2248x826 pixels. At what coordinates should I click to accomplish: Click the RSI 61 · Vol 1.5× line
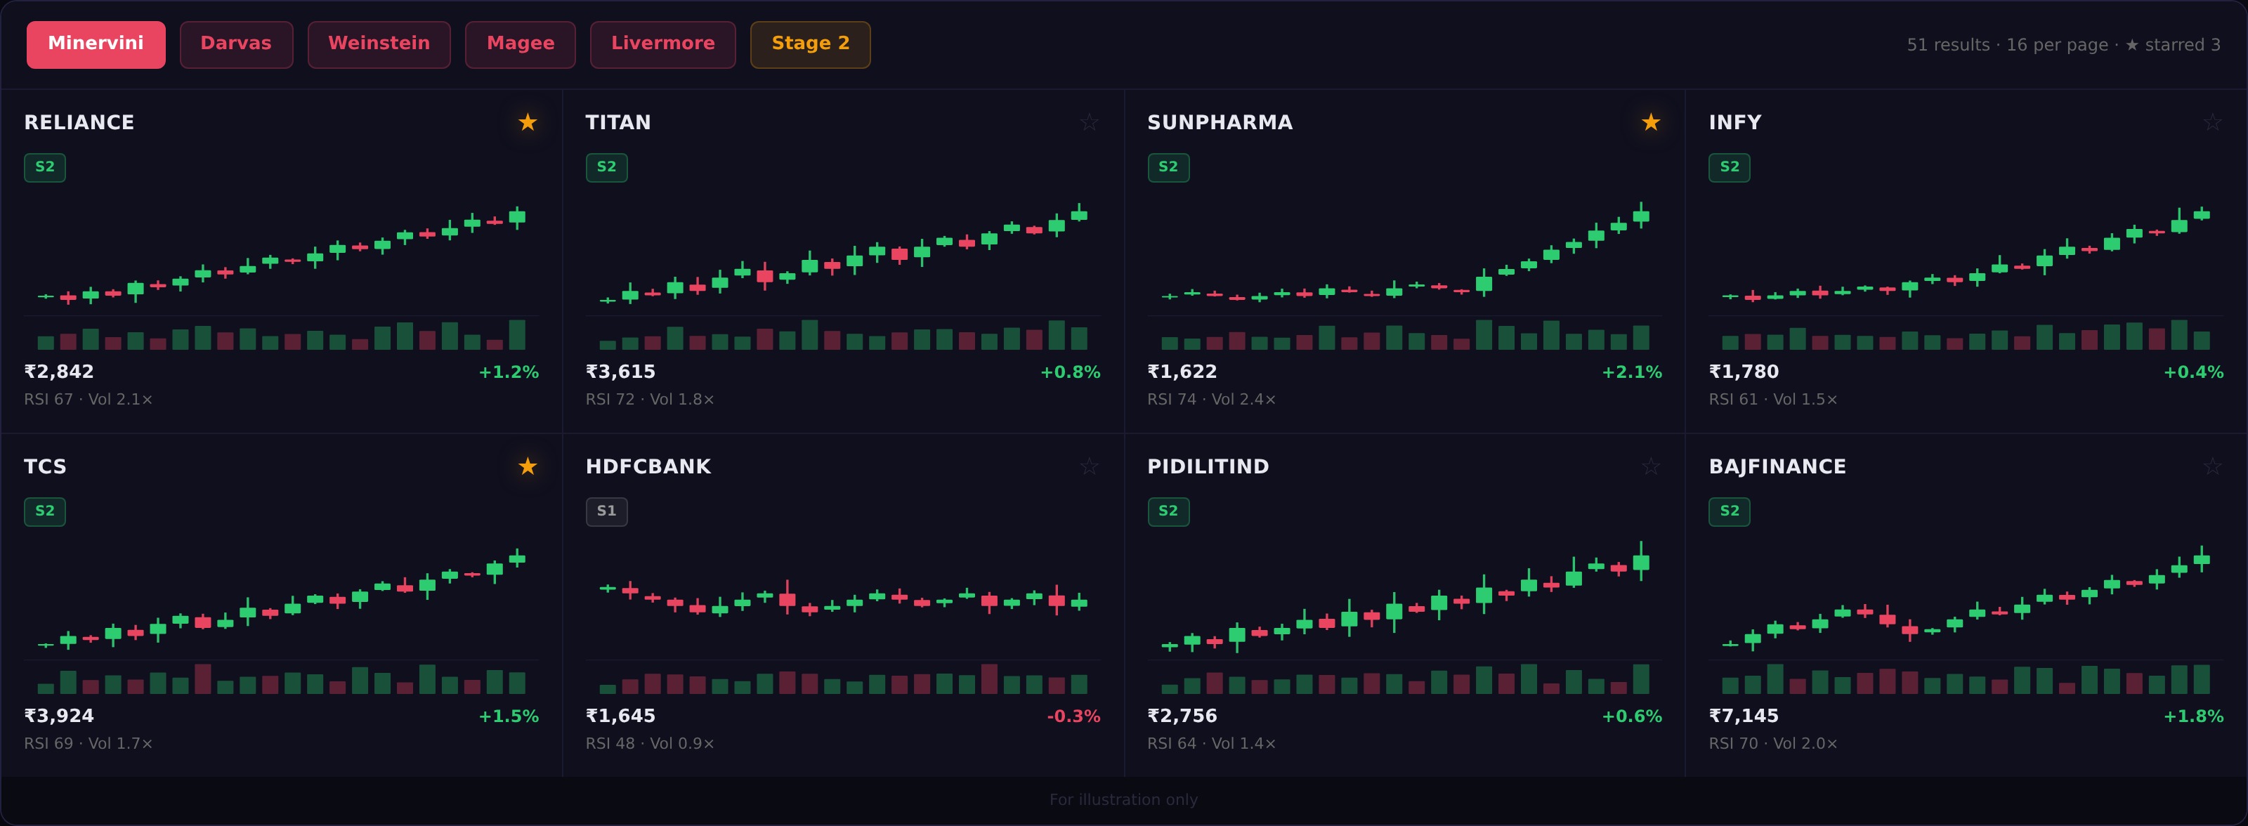[x=1773, y=400]
